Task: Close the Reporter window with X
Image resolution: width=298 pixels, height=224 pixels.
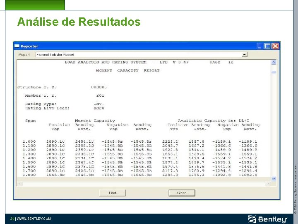Action: pyautogui.click(x=275, y=46)
